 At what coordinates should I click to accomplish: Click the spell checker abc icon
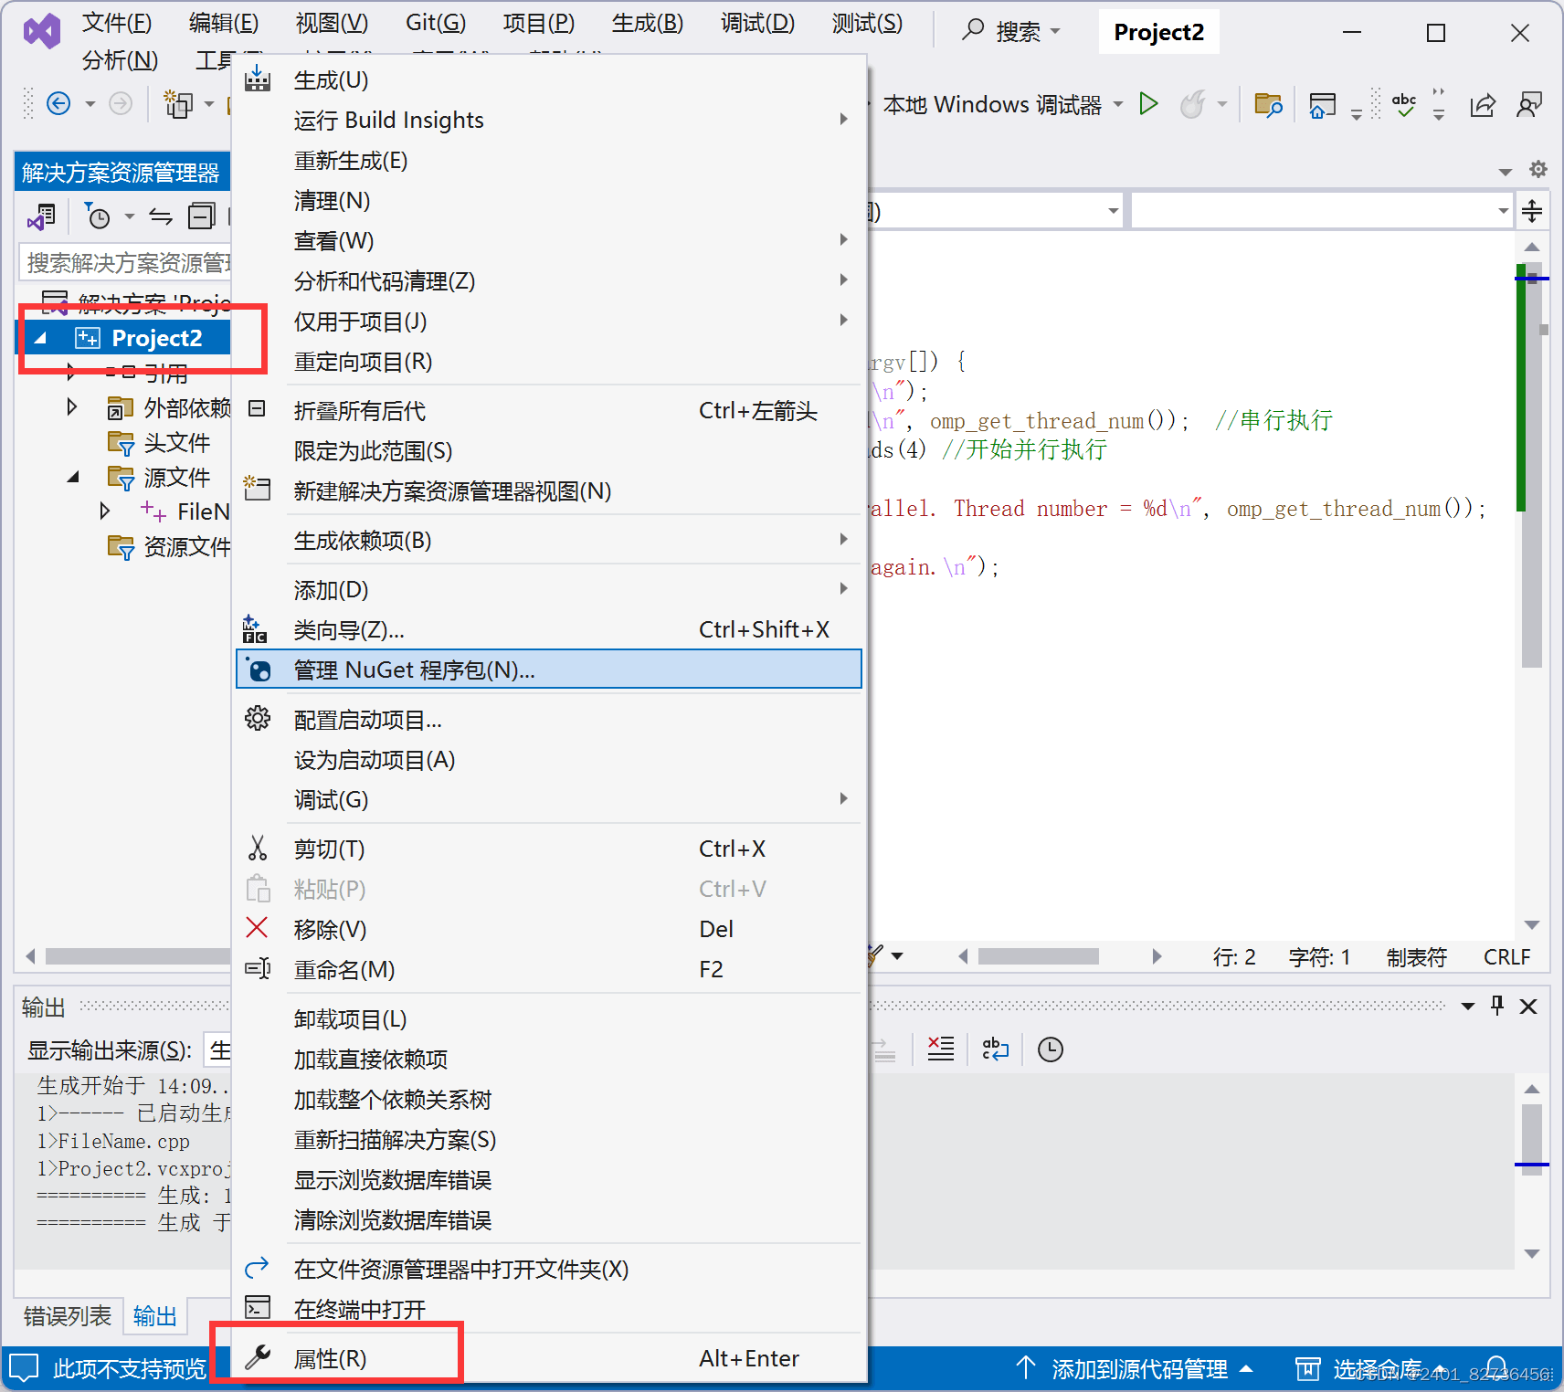pos(1404,104)
